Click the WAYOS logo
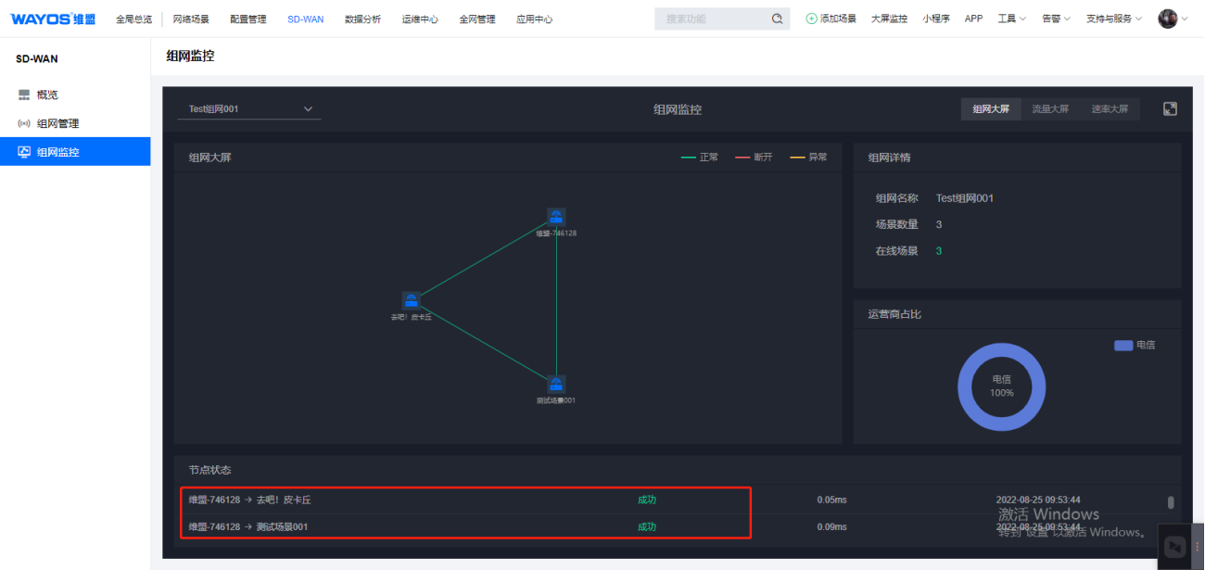 click(x=53, y=19)
